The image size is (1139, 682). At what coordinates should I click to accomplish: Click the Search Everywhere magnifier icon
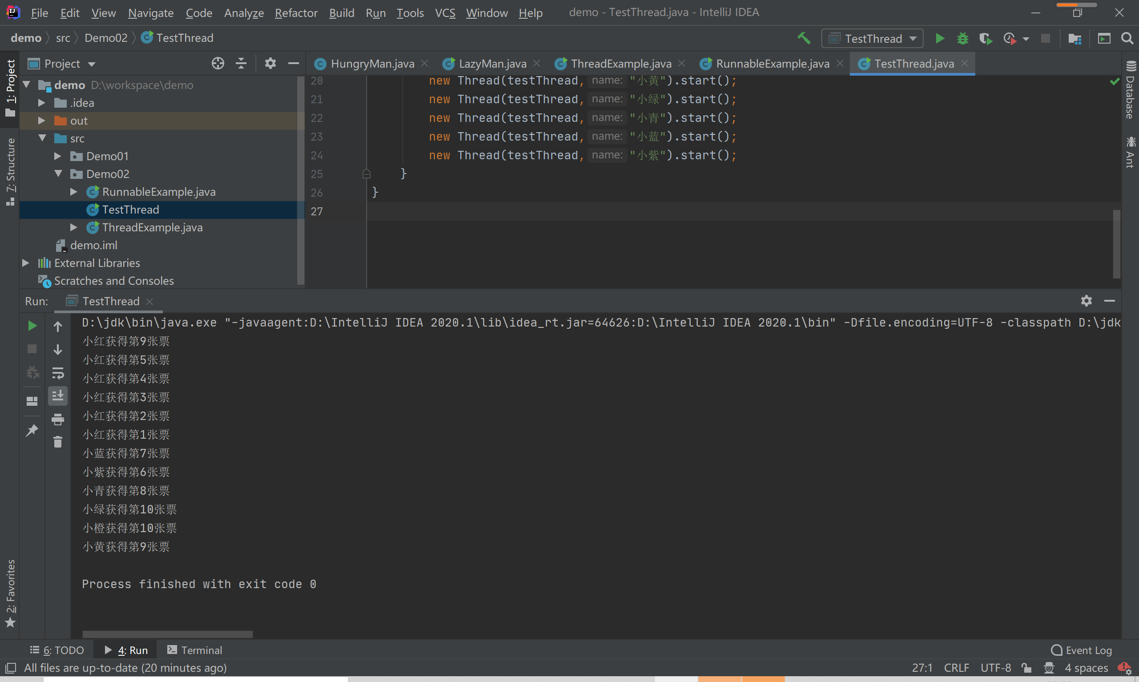1127,38
